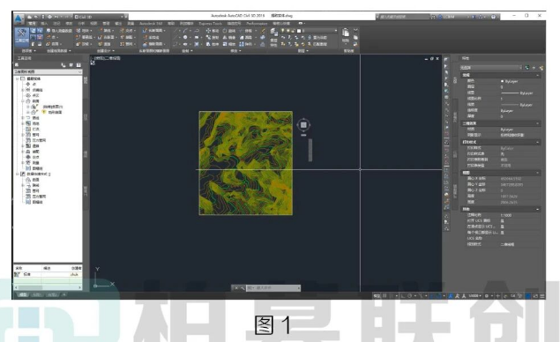Click the point creation icon in Toolspace header
Viewport: 560px width, 342px height.
pyautogui.click(x=63, y=65)
